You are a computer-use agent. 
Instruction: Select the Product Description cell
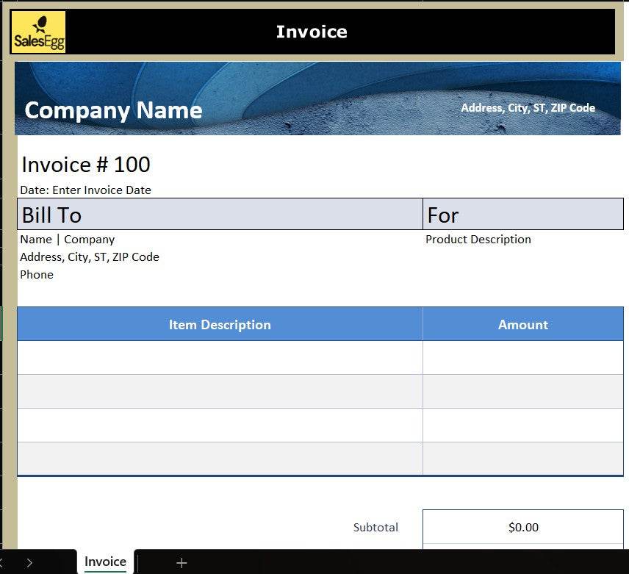pyautogui.click(x=478, y=240)
